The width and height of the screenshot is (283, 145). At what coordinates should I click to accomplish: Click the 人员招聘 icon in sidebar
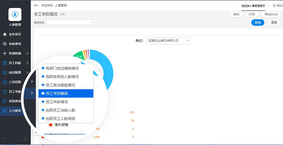coord(5,82)
